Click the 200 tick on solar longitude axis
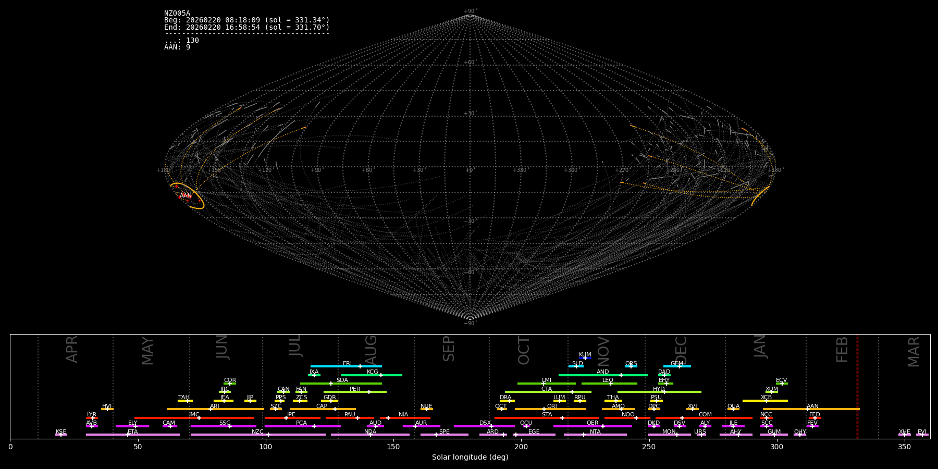 point(521,447)
